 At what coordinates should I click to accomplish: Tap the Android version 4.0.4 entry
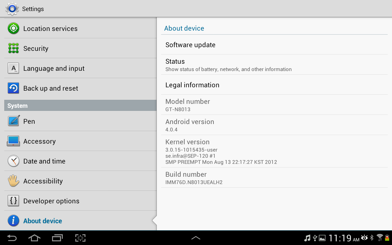274,125
